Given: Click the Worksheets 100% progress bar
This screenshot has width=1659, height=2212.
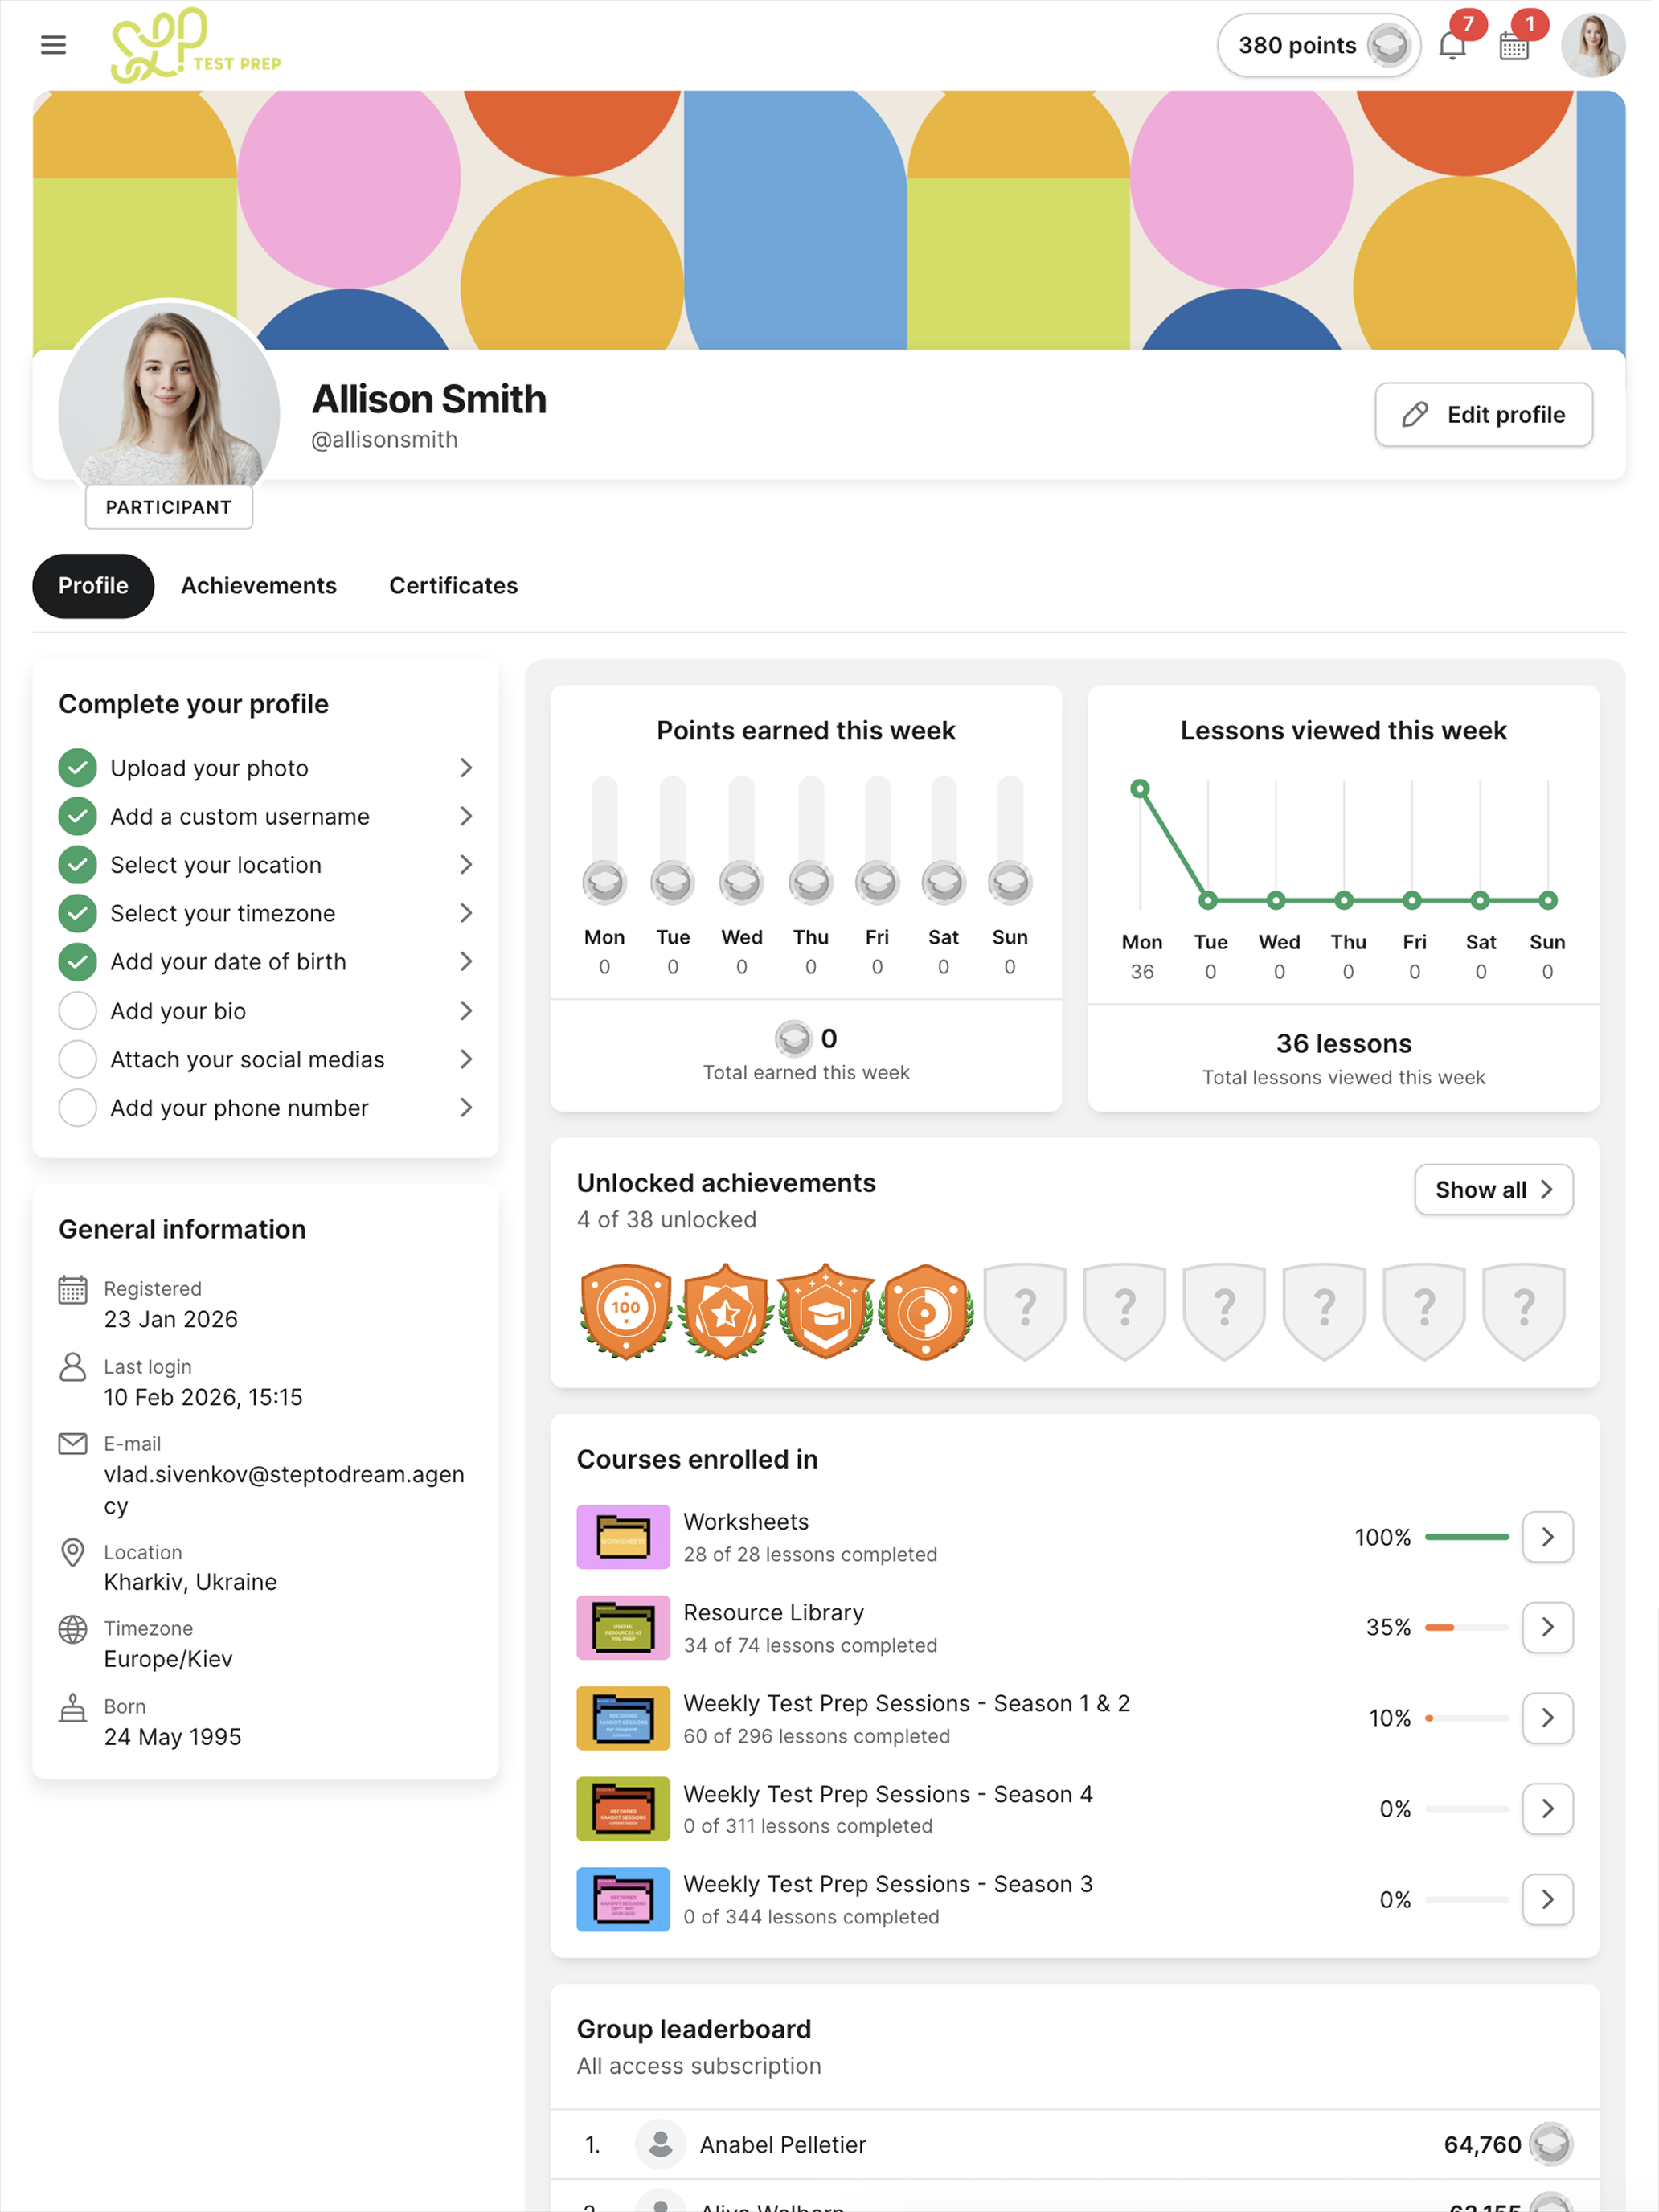Looking at the screenshot, I should (x=1466, y=1537).
